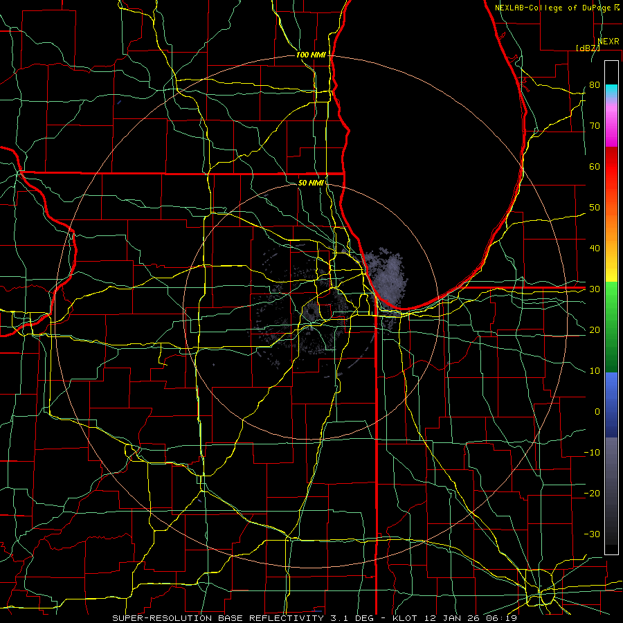The image size is (623, 623).
Task: Click the magenta-pink segment of the color bar
Action: pyautogui.click(x=611, y=123)
